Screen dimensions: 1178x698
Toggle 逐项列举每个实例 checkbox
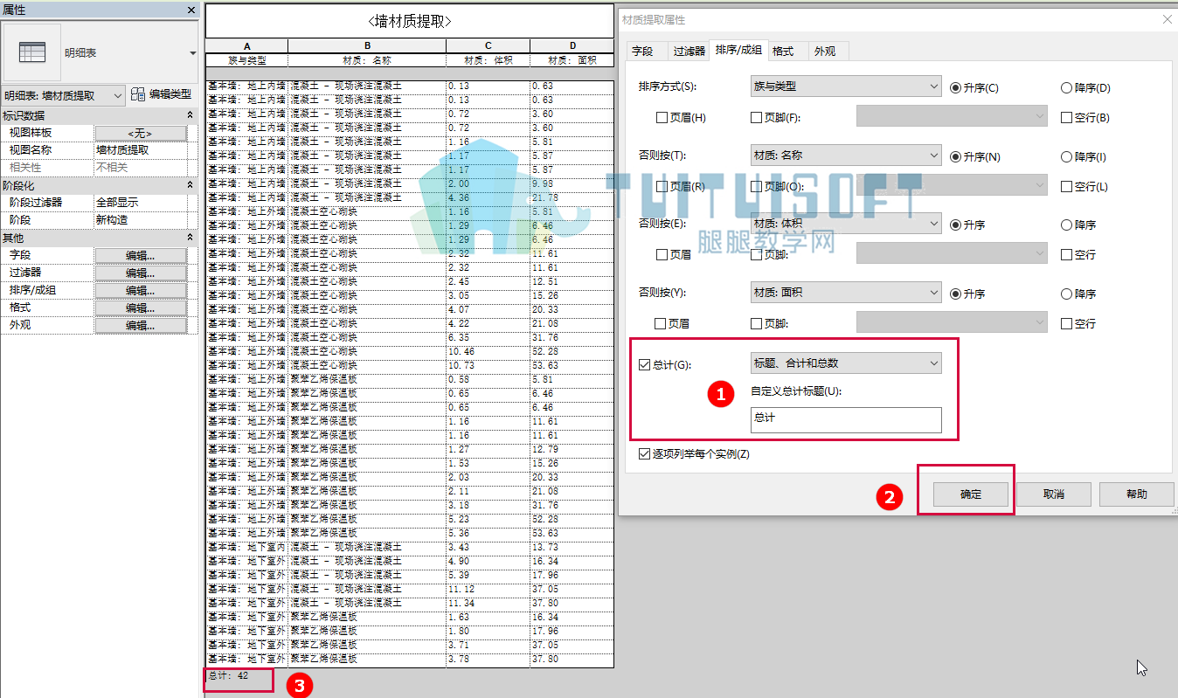click(x=645, y=454)
